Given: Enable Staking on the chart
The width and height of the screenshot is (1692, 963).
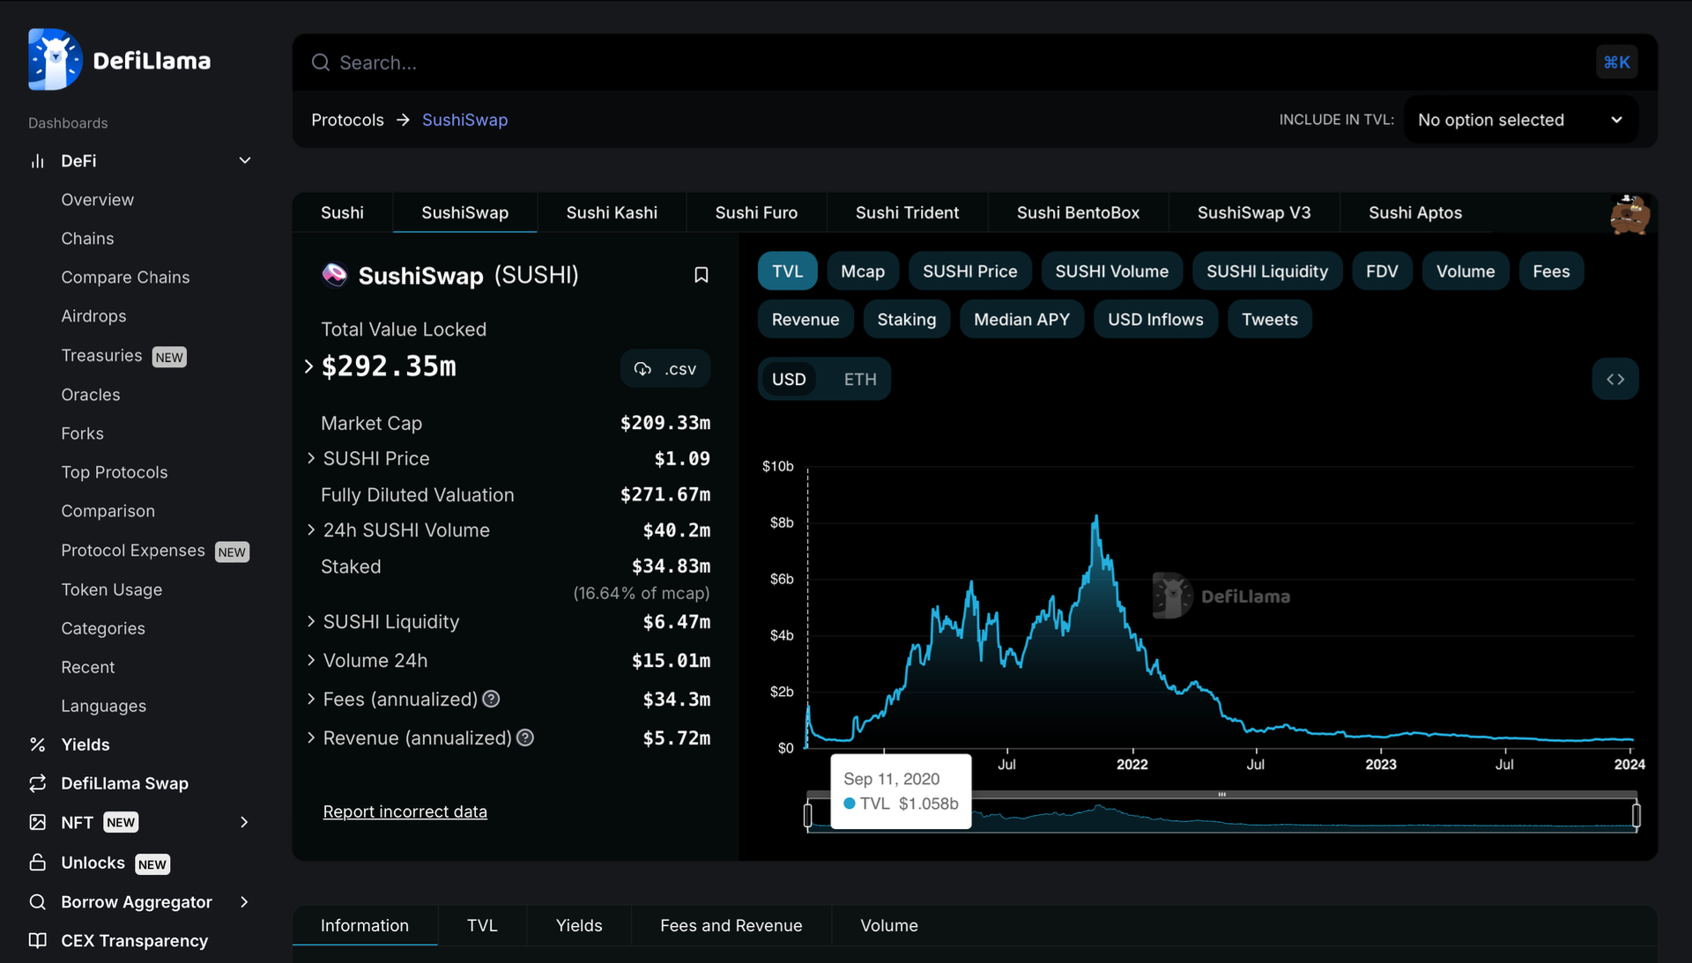Looking at the screenshot, I should (x=906, y=319).
